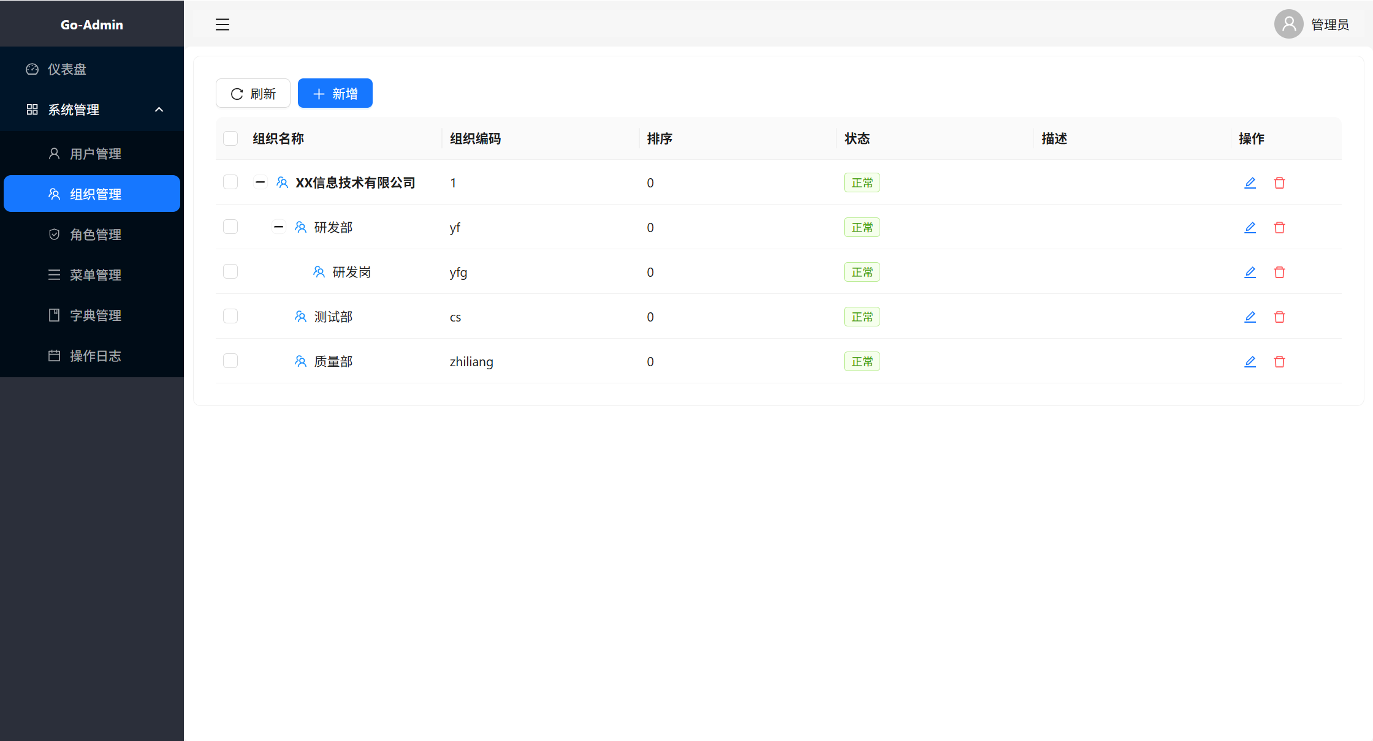
Task: Click trash icon in 质量部 row
Action: point(1279,361)
